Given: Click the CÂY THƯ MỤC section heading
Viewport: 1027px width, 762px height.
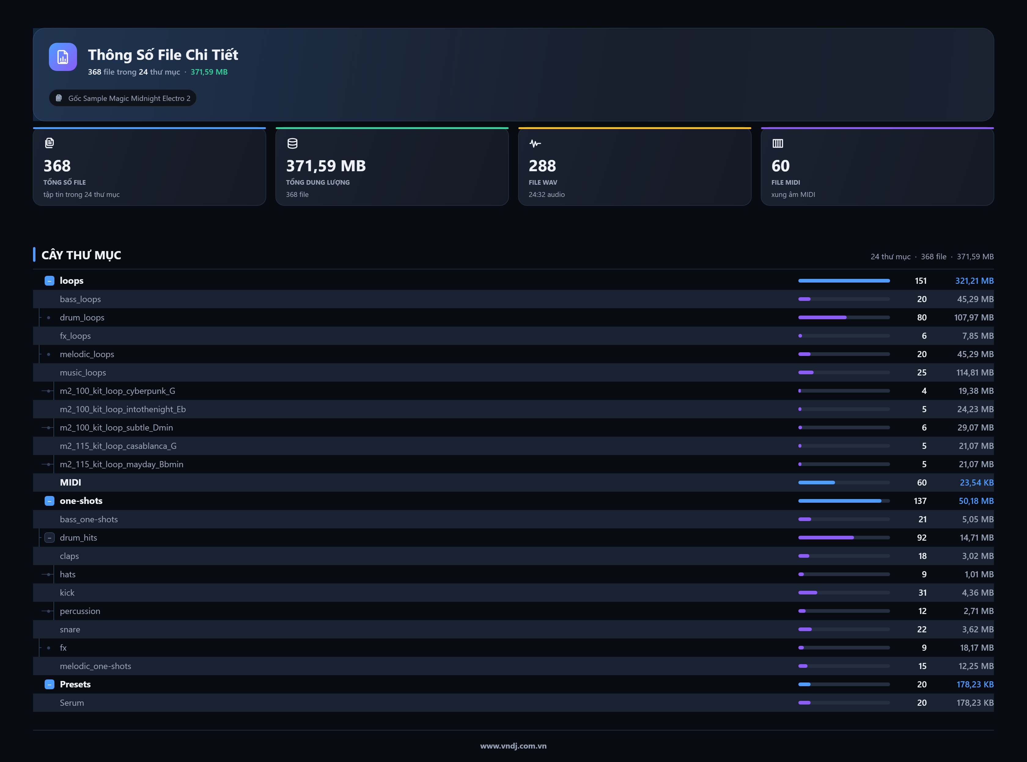Looking at the screenshot, I should [81, 255].
